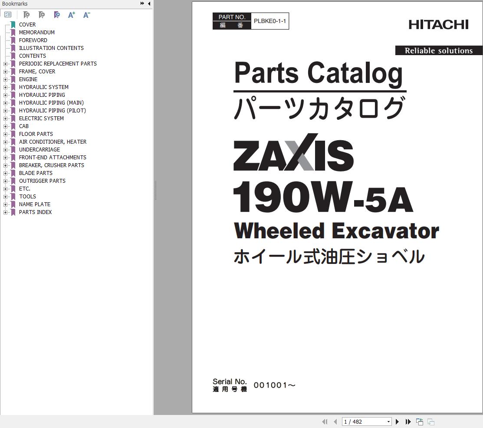Click the bookmark icon beside CONTENTS
Image resolution: width=483 pixels, height=428 pixels.
click(x=13, y=56)
